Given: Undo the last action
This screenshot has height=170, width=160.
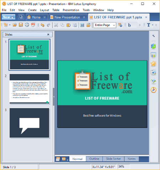Looking at the screenshot, I should 42,25.
